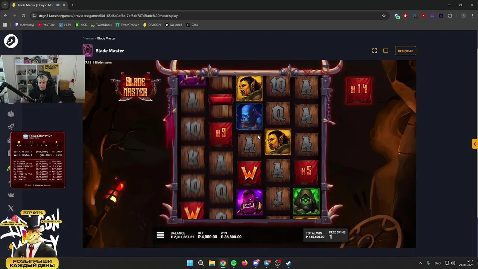Open the VK social icon in sidebar
This screenshot has height=269, width=478.
pos(11,195)
